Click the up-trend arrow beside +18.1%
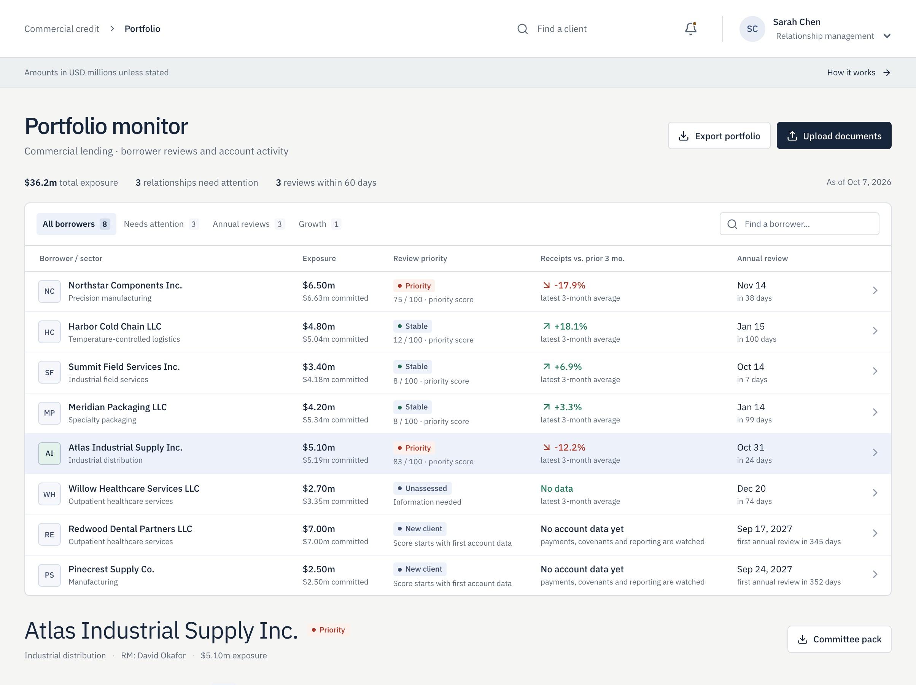The width and height of the screenshot is (916, 685). [x=547, y=326]
